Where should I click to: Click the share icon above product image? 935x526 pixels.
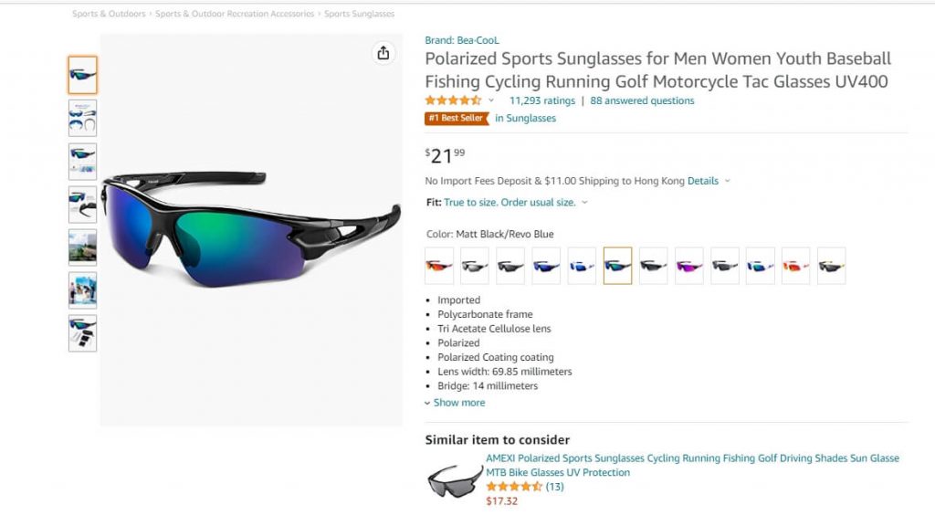pyautogui.click(x=383, y=53)
